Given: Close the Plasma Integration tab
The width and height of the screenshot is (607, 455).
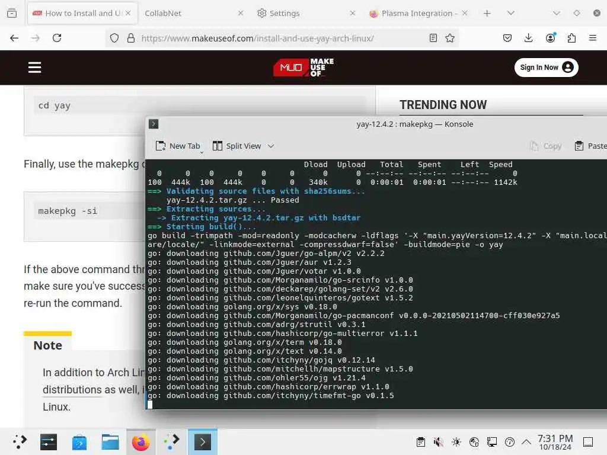Looking at the screenshot, I should click(x=465, y=13).
